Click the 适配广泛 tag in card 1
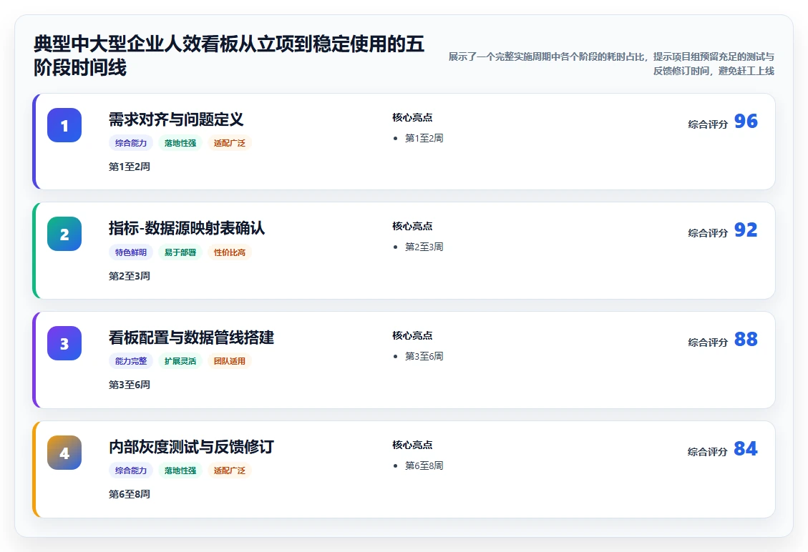This screenshot has height=552, width=808. [230, 143]
